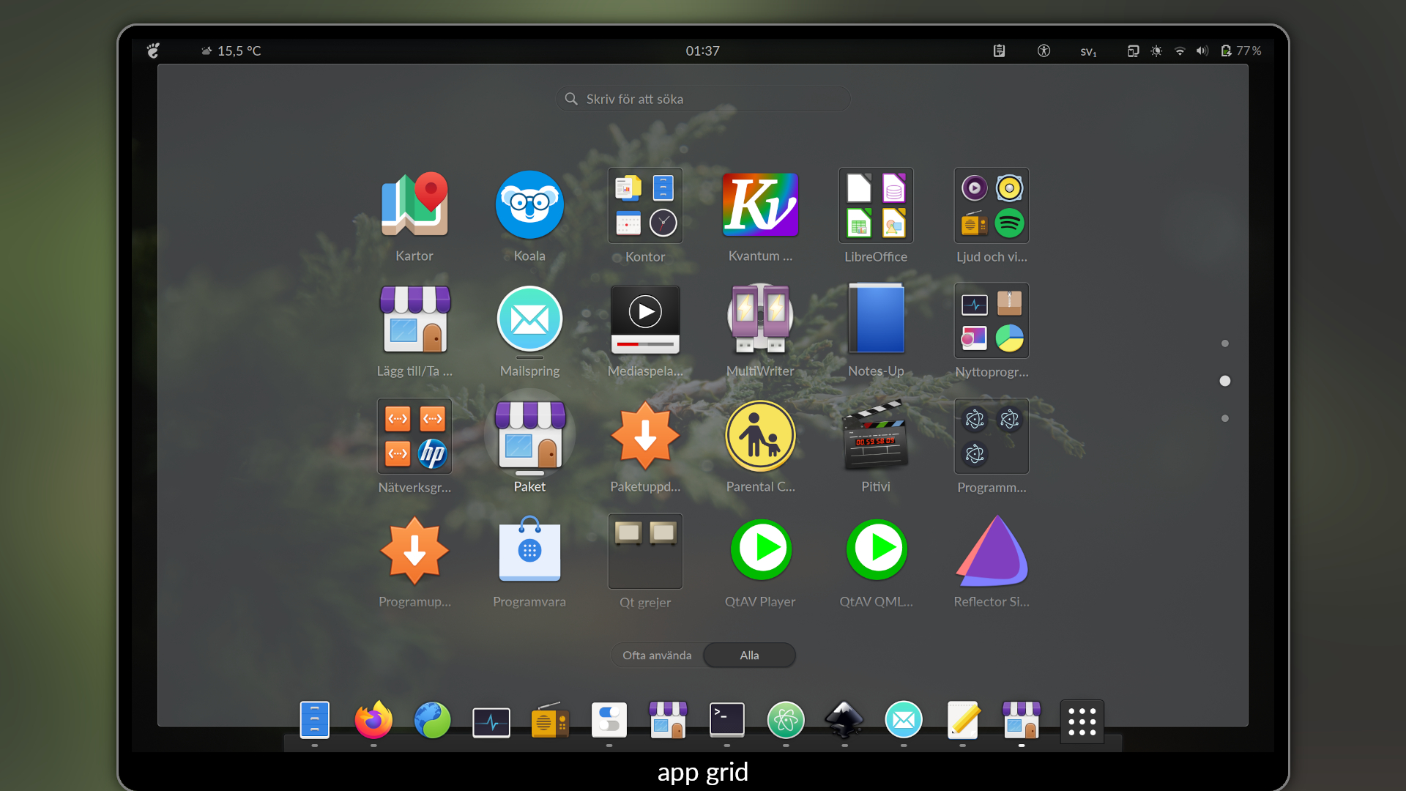Launch QtAV QML player
Screen dimensions: 1406x791
click(x=876, y=551)
